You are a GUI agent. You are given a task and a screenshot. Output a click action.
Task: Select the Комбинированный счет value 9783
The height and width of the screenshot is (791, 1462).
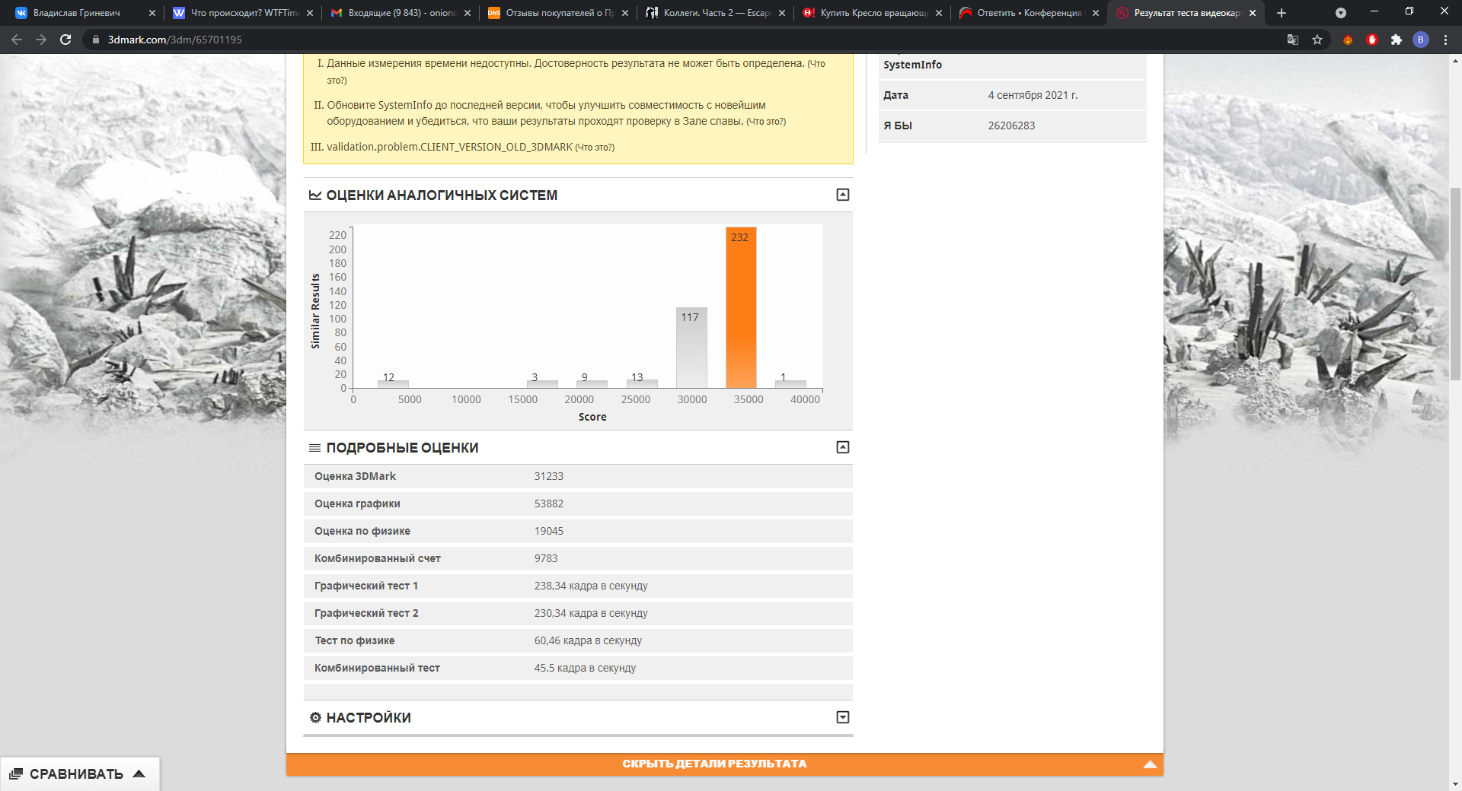coord(546,558)
